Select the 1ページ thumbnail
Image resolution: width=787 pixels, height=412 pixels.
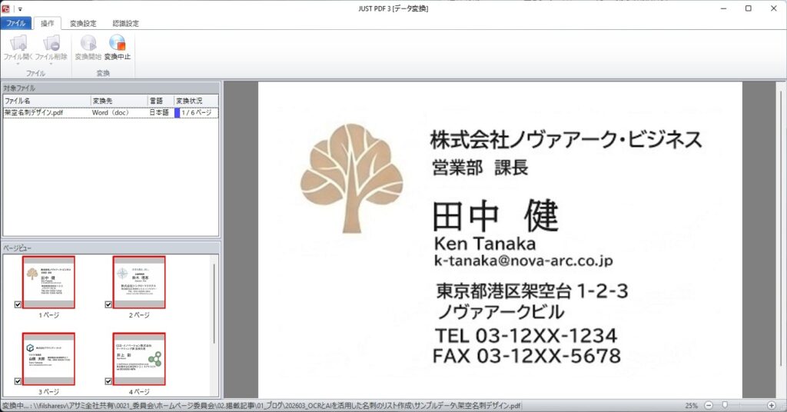48,282
